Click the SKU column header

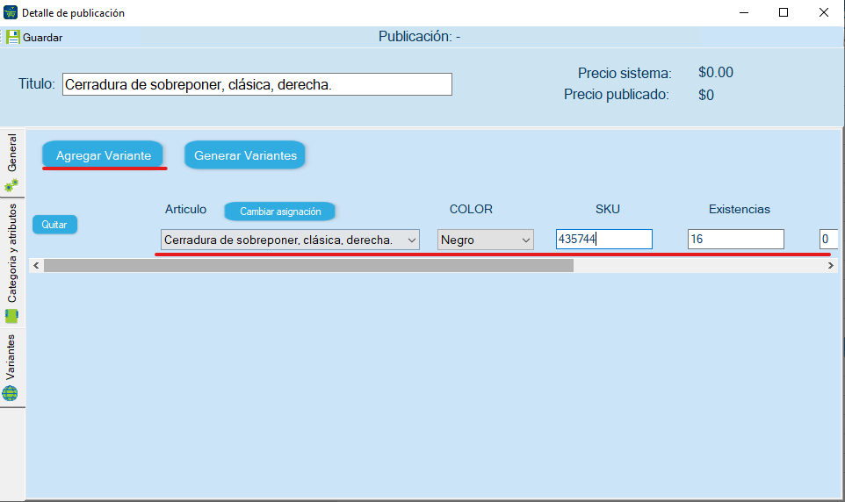tap(607, 209)
